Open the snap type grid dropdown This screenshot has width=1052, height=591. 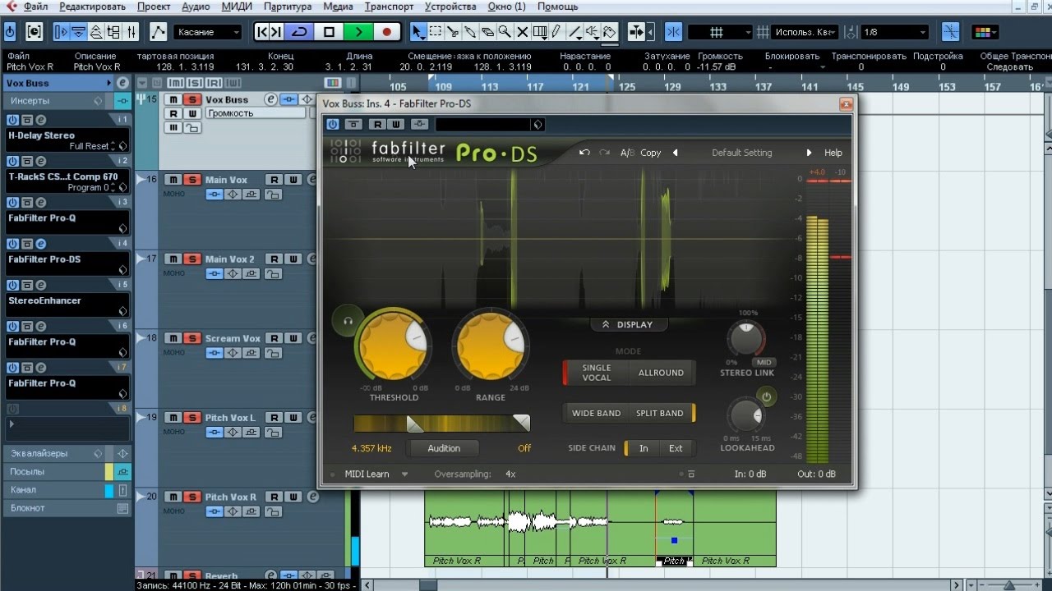[x=720, y=32]
